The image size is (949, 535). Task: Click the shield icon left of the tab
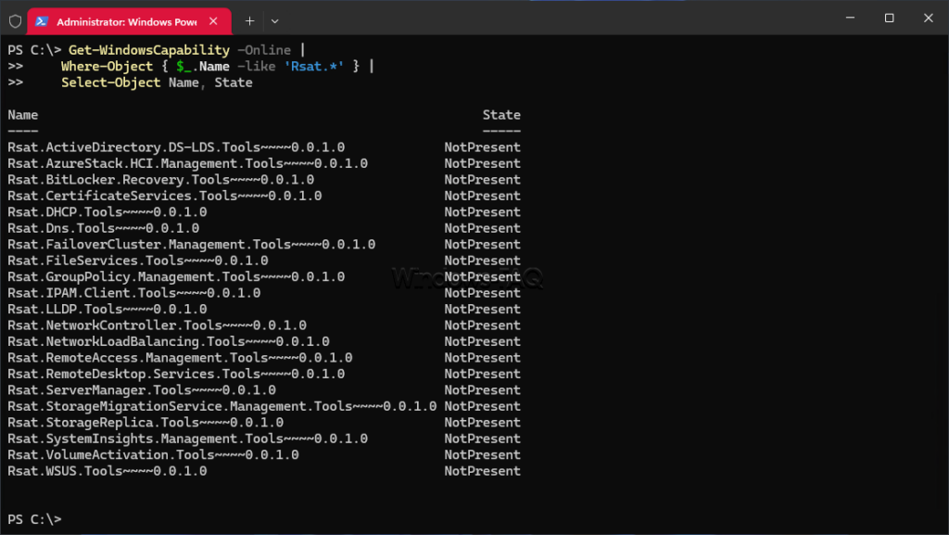pos(15,21)
